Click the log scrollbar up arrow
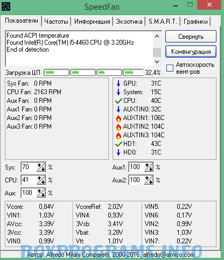The height and width of the screenshot is (260, 224). pyautogui.click(x=157, y=36)
